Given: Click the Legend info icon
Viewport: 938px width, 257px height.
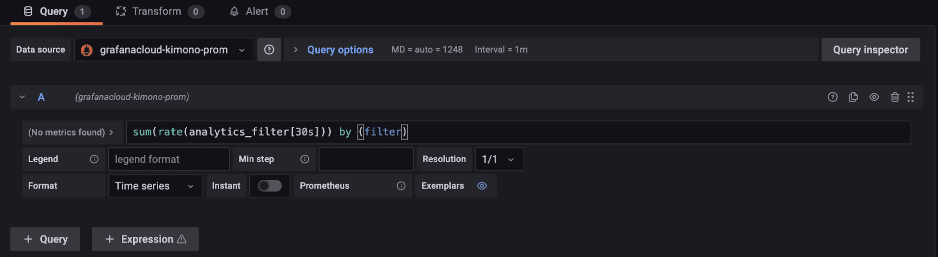Looking at the screenshot, I should pos(94,159).
